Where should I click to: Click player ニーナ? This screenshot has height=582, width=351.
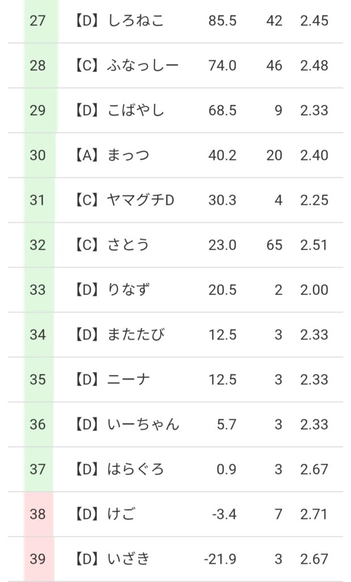click(128, 379)
